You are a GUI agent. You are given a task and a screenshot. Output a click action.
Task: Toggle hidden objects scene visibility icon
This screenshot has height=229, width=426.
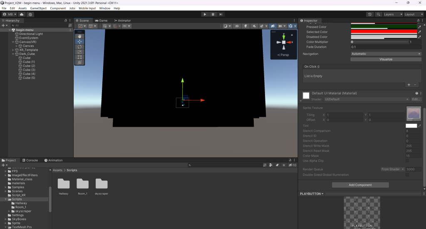point(272,26)
